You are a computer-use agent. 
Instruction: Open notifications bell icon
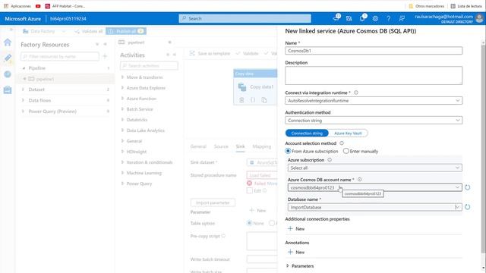click(x=362, y=18)
